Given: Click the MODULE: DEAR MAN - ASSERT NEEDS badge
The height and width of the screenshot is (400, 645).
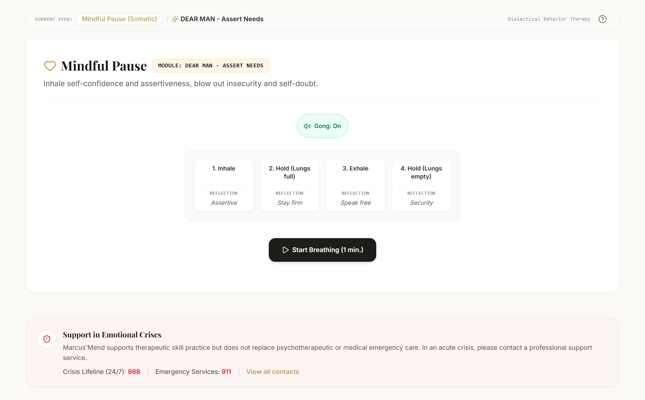Looking at the screenshot, I should tap(211, 66).
